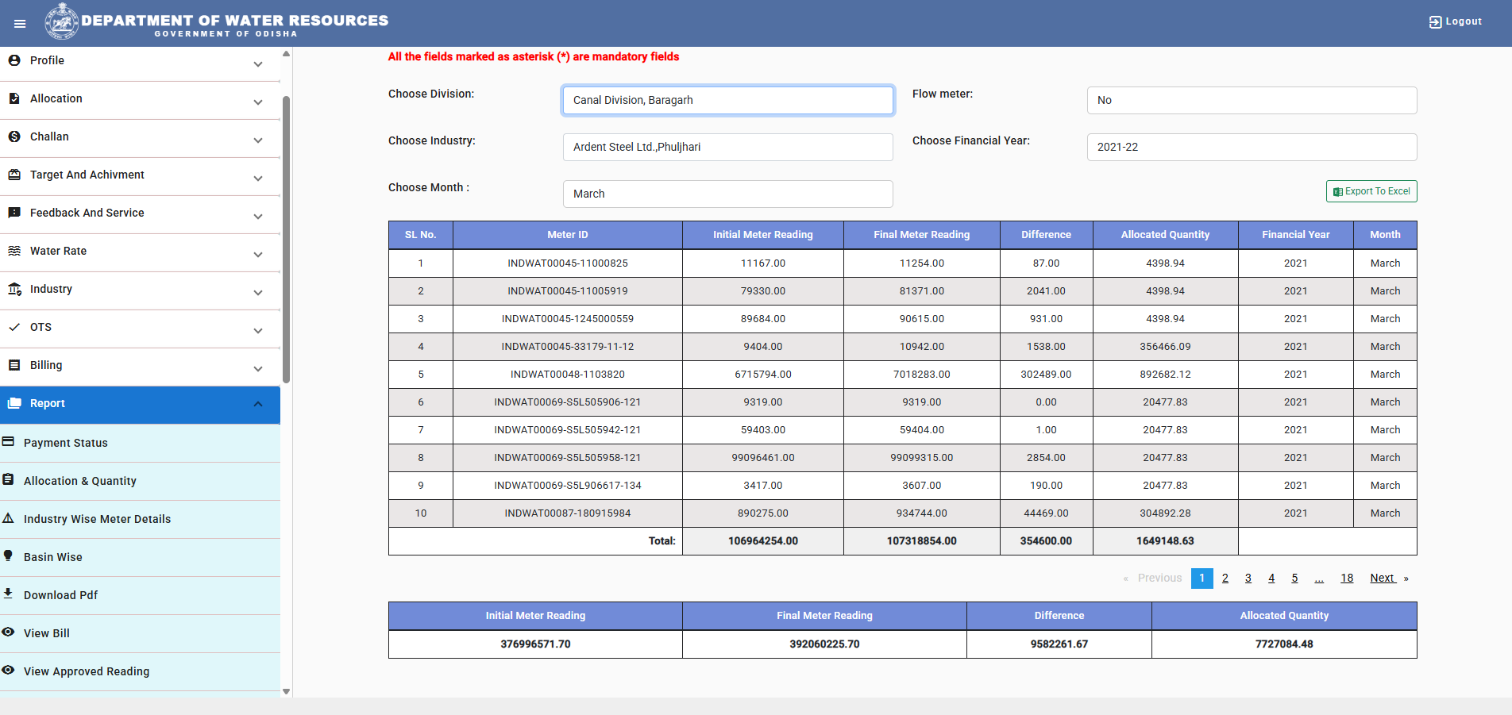Click the sidebar scrollbar thumb
The image size is (1512, 715).
tap(287, 240)
